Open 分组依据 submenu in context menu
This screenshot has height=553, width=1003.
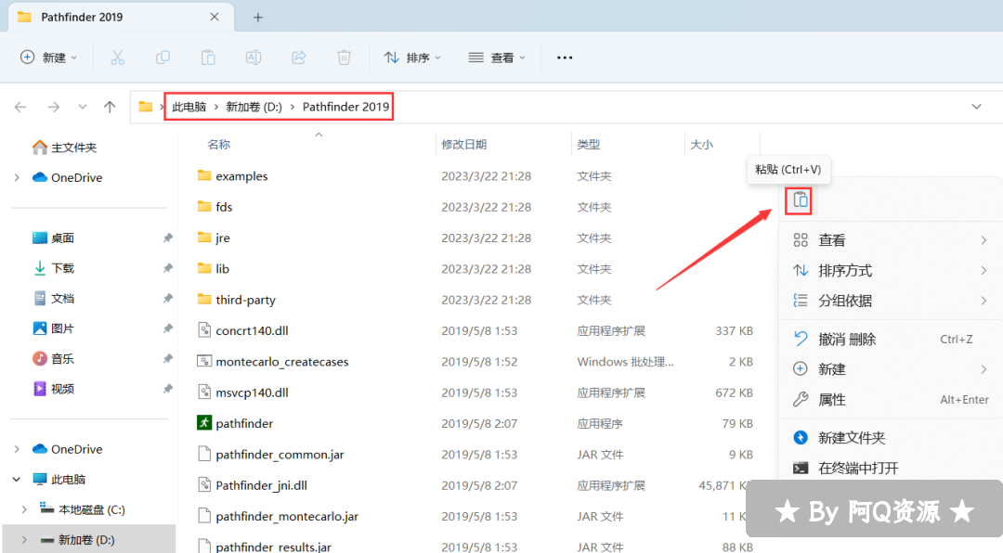point(891,301)
